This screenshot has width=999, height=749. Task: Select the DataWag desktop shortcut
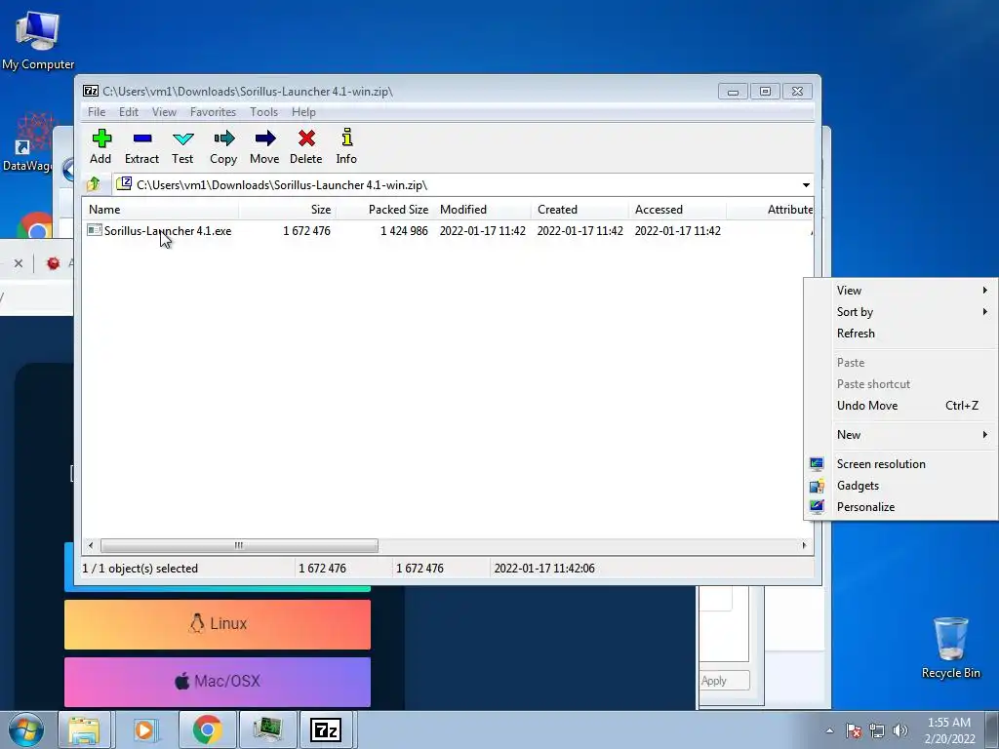[x=28, y=142]
